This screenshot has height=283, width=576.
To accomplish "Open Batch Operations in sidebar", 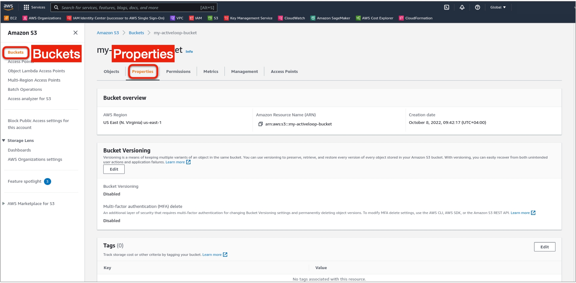I will (25, 90).
